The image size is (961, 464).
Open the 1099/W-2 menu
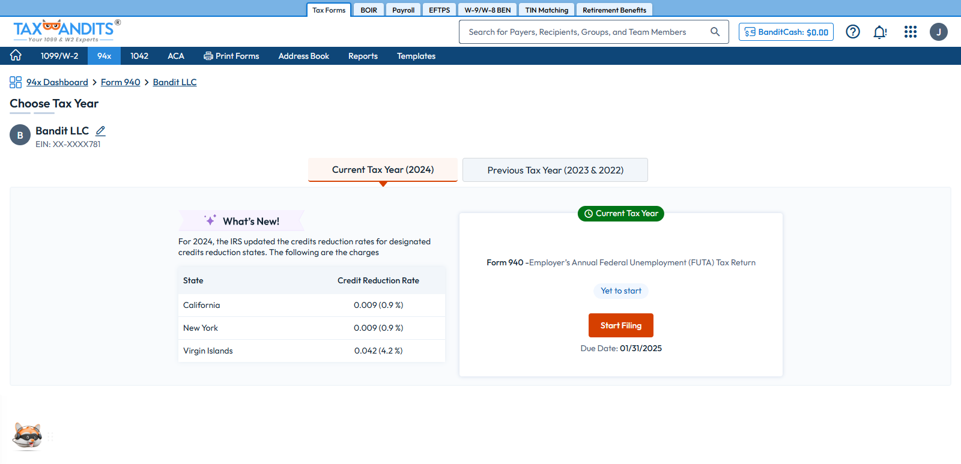[x=59, y=56]
